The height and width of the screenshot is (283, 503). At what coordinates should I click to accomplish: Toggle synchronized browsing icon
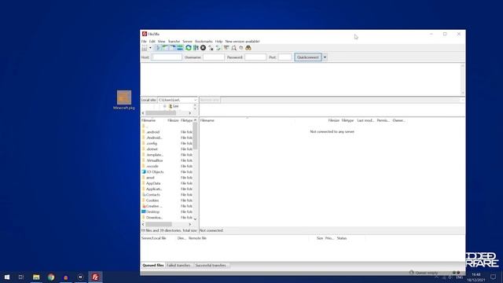[241, 48]
